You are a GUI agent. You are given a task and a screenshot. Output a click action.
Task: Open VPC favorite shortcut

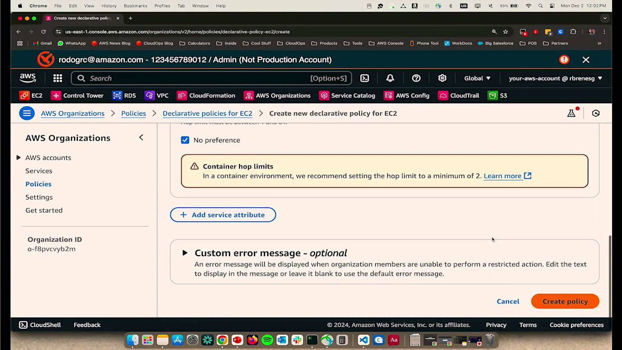(157, 95)
